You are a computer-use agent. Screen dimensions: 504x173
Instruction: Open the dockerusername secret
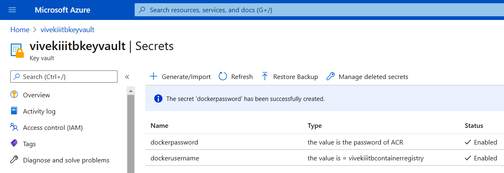click(x=175, y=158)
